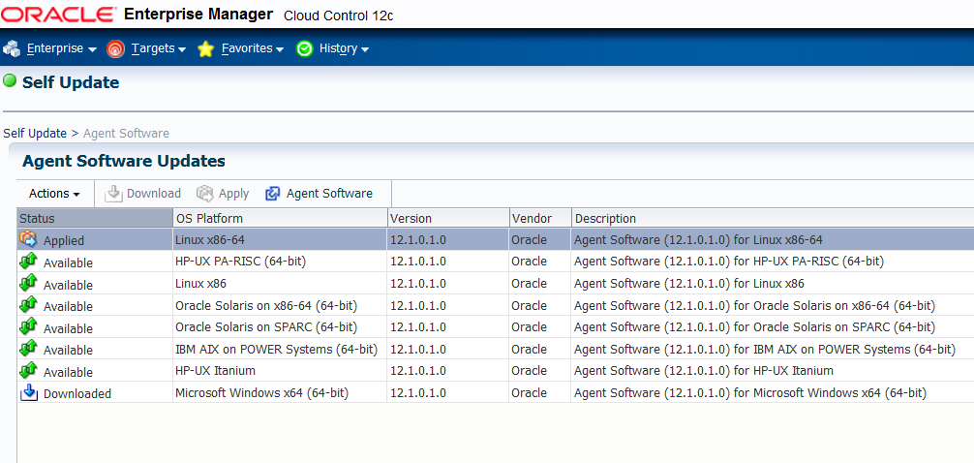This screenshot has width=974, height=463.
Task: Click the Agent Software Updates heading
Action: [124, 162]
